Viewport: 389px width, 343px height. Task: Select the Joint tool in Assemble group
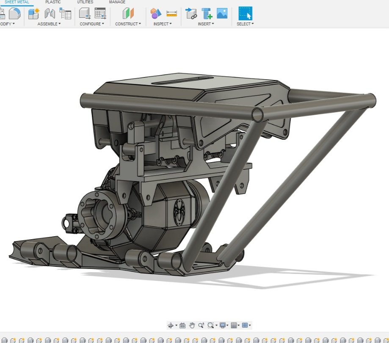click(50, 14)
